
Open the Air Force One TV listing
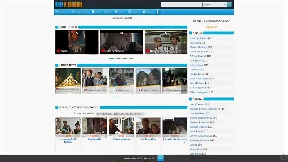point(148,139)
